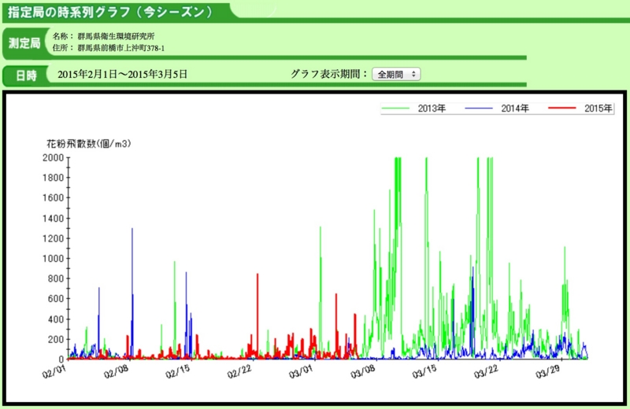Click the 03/01 x-axis date label

(301, 371)
